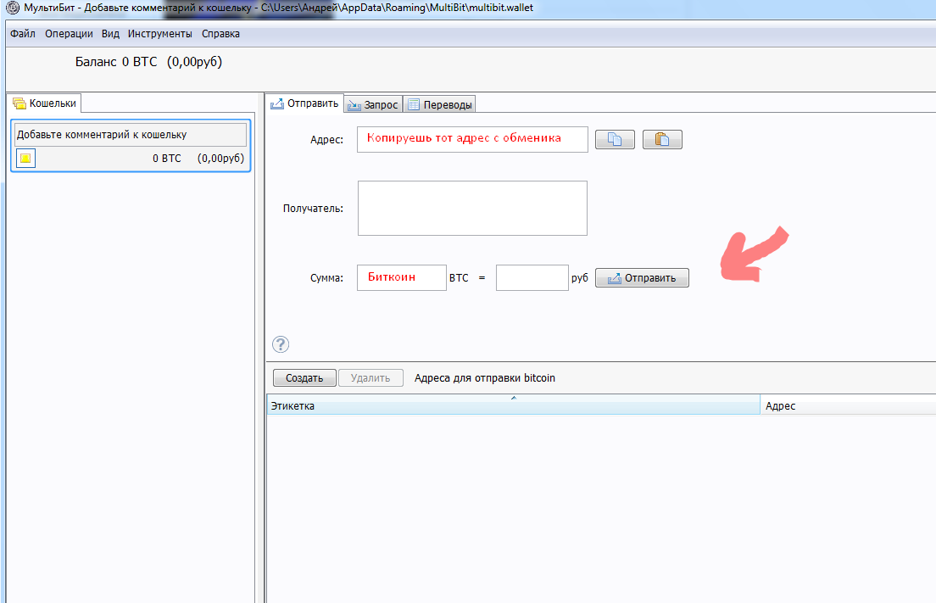
Task: Click the Удалить button
Action: tap(370, 378)
